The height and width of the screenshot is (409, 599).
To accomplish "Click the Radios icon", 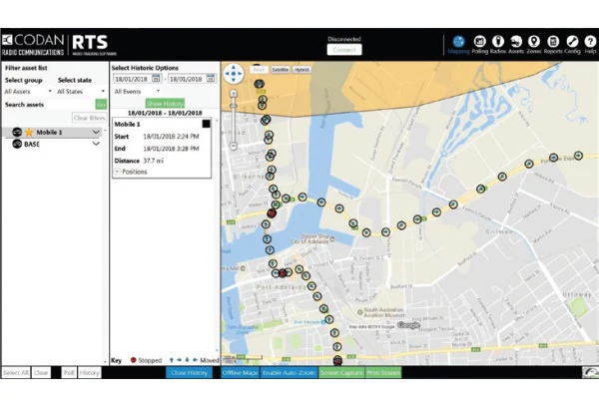I will pyautogui.click(x=497, y=42).
